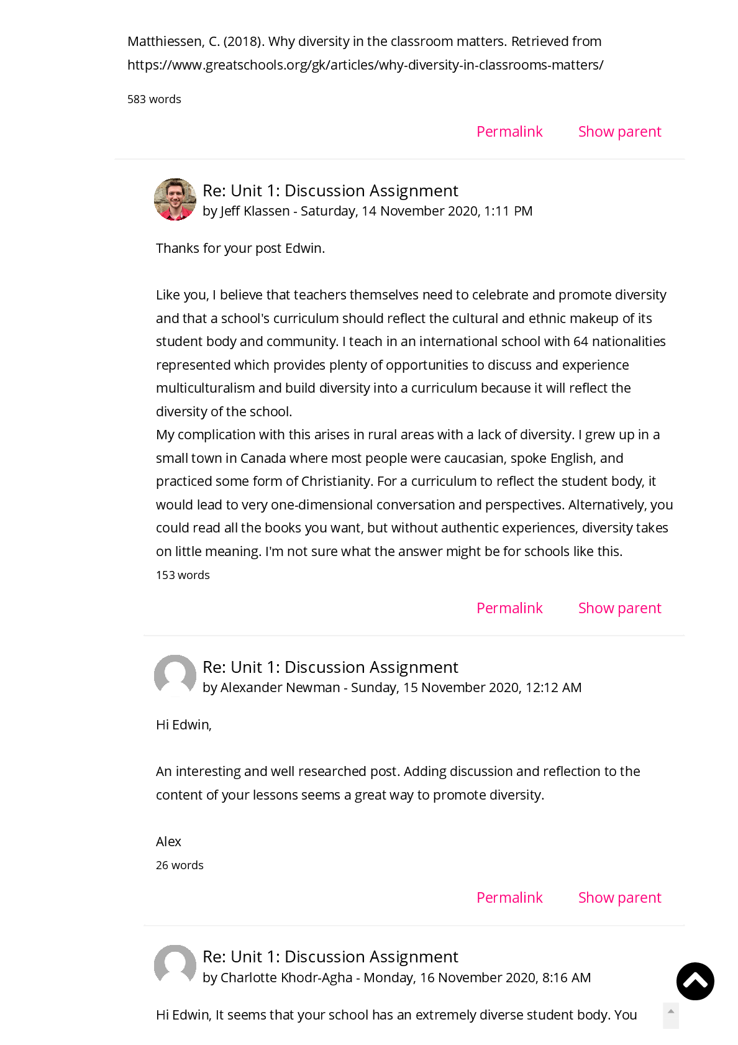Click Jeff Klassen's profile photo

[x=175, y=199]
